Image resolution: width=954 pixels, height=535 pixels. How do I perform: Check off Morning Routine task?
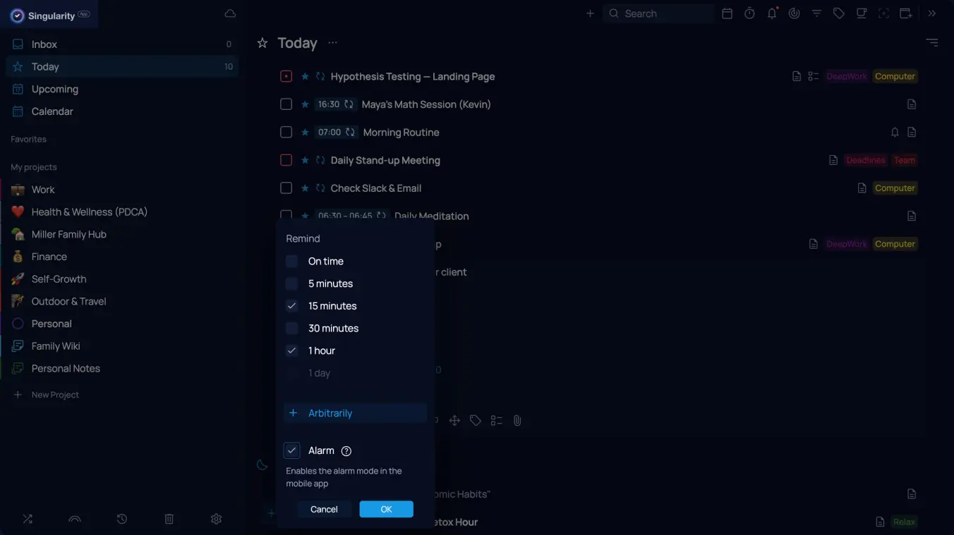click(x=286, y=133)
